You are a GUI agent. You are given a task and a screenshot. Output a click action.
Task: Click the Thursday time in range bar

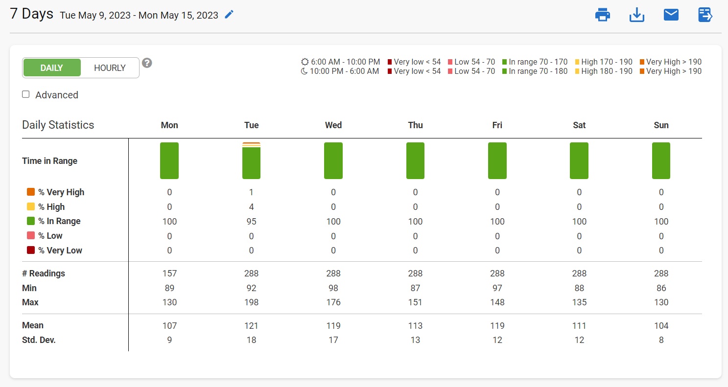point(415,161)
